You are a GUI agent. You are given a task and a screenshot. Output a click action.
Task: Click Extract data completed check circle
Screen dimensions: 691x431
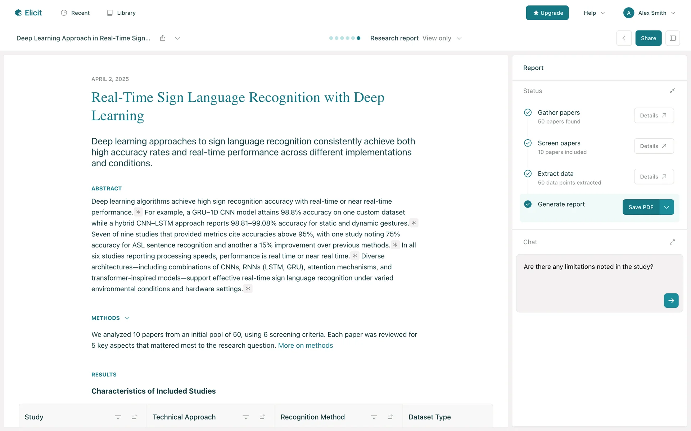tap(528, 174)
